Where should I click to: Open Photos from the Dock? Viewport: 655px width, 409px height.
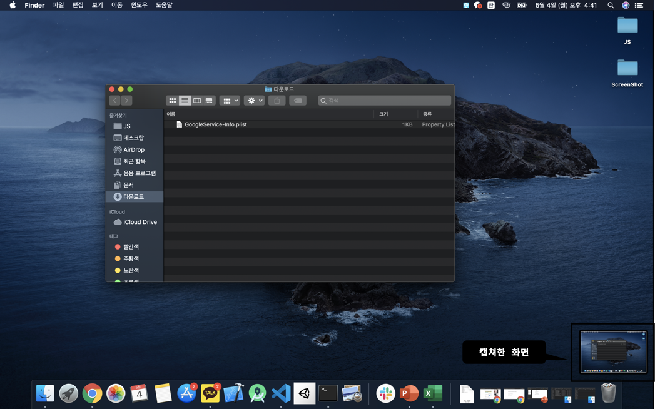(x=116, y=393)
